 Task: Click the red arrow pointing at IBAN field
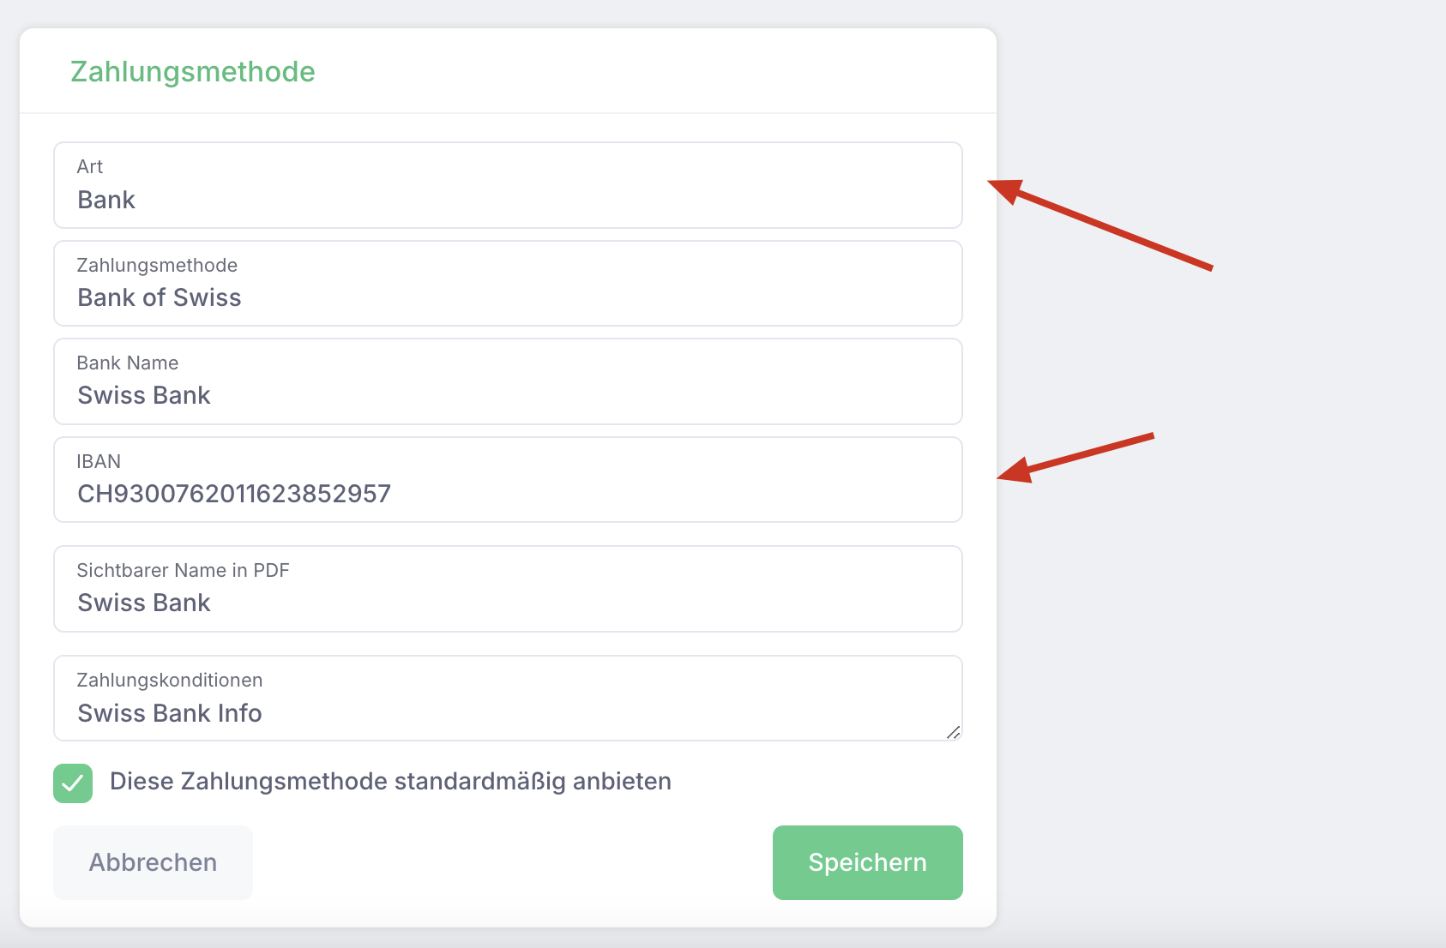[1075, 459]
